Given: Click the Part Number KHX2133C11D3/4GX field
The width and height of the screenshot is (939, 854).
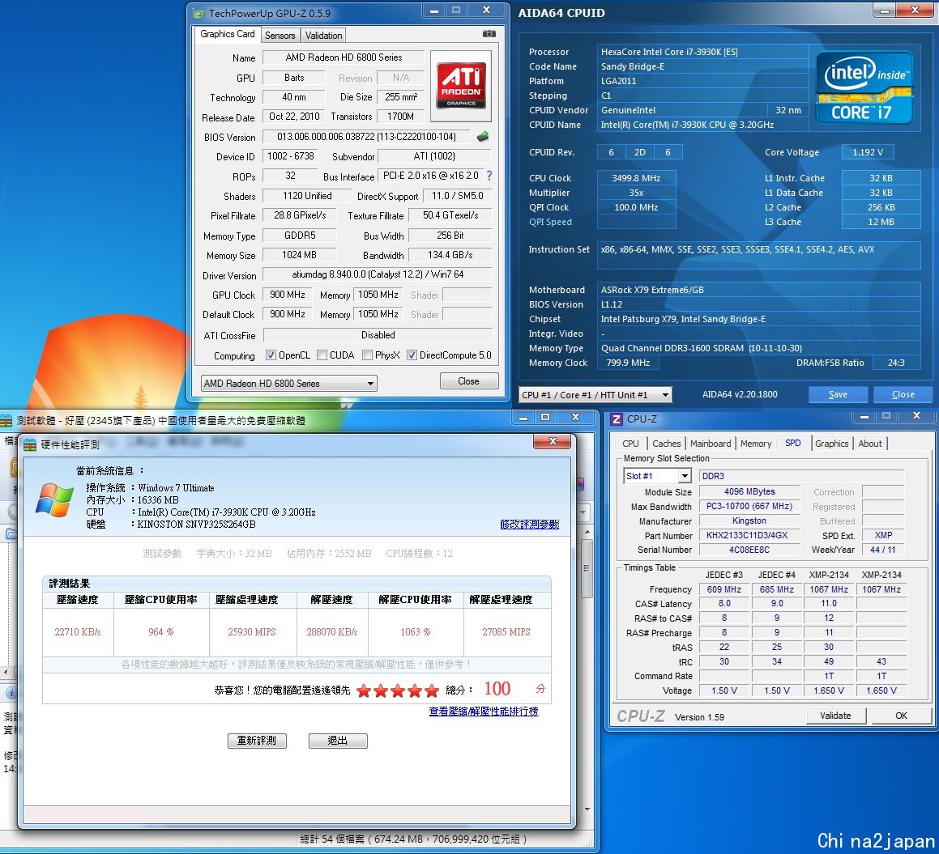Looking at the screenshot, I should [749, 535].
